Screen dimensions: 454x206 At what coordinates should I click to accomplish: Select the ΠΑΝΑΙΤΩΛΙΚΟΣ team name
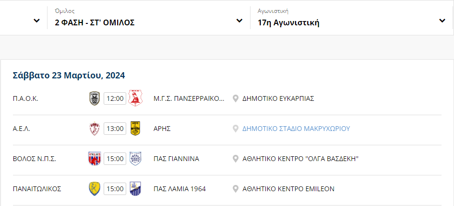tap(37, 189)
